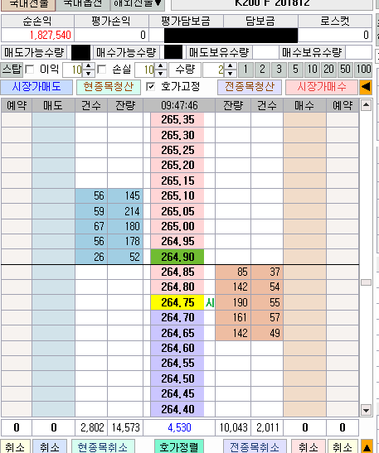This screenshot has width=379, height=453.
Task: Click the orange up-arrow icon at bottom right
Action: click(x=367, y=447)
